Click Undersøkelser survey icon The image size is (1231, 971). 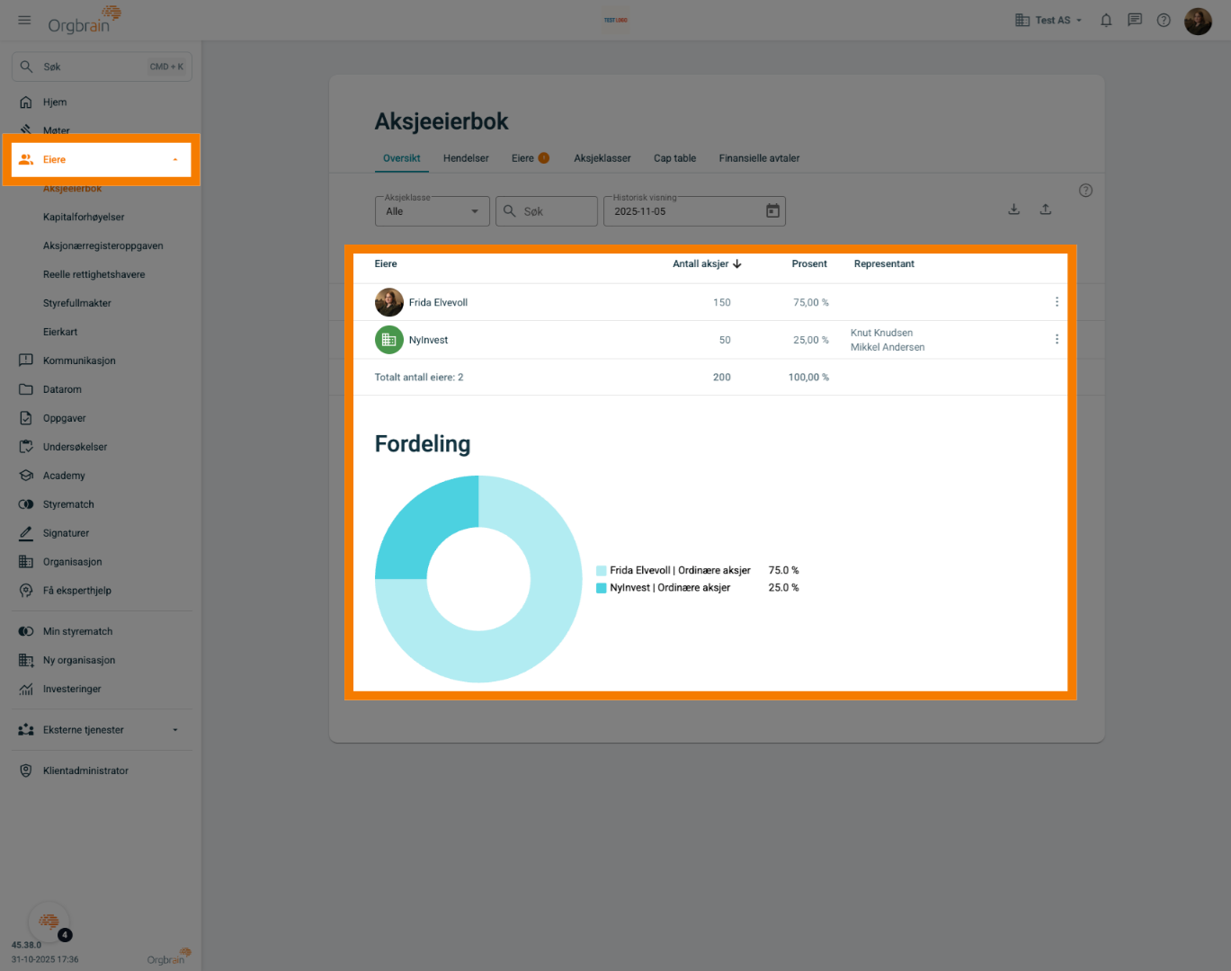tap(26, 447)
